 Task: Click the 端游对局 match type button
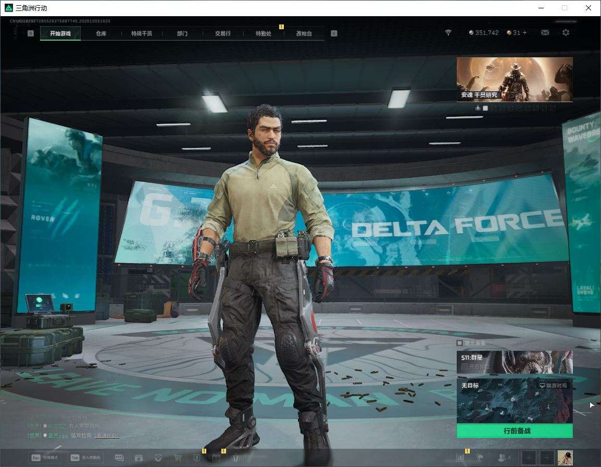click(553, 385)
